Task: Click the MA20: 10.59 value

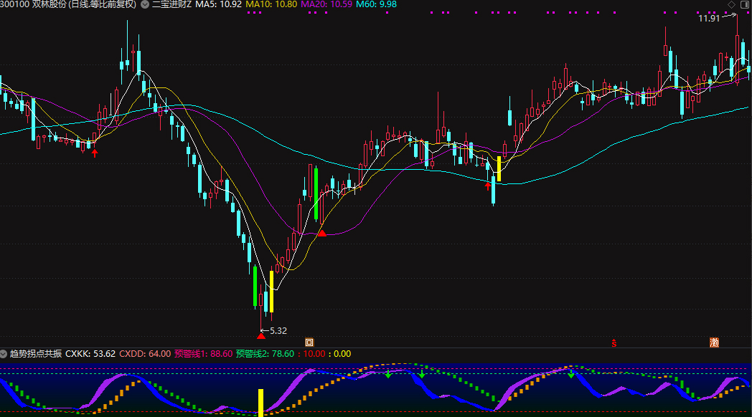Action: click(x=326, y=5)
